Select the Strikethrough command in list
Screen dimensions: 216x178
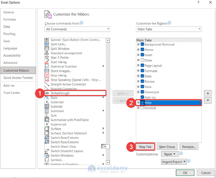(75, 93)
